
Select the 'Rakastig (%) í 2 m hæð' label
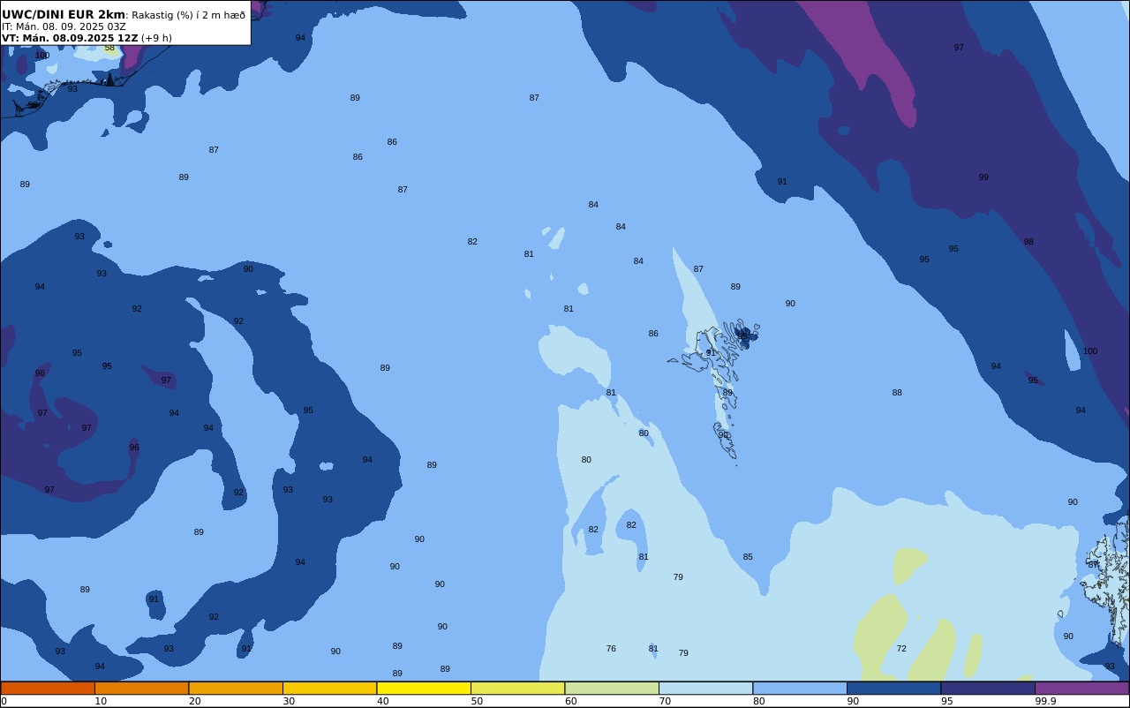[188, 15]
